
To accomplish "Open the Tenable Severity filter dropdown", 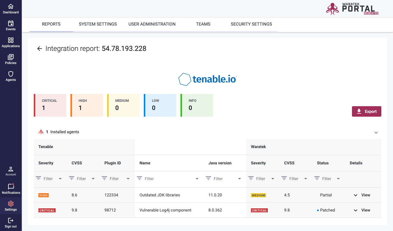I will point(60,179).
